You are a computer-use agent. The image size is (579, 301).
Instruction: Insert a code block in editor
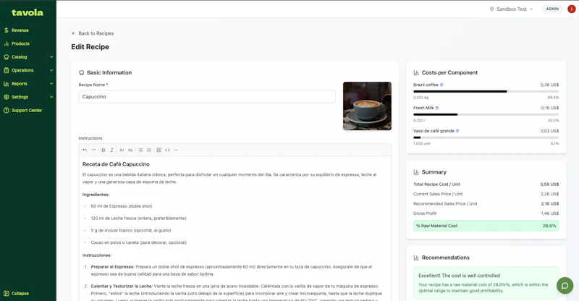pos(167,150)
